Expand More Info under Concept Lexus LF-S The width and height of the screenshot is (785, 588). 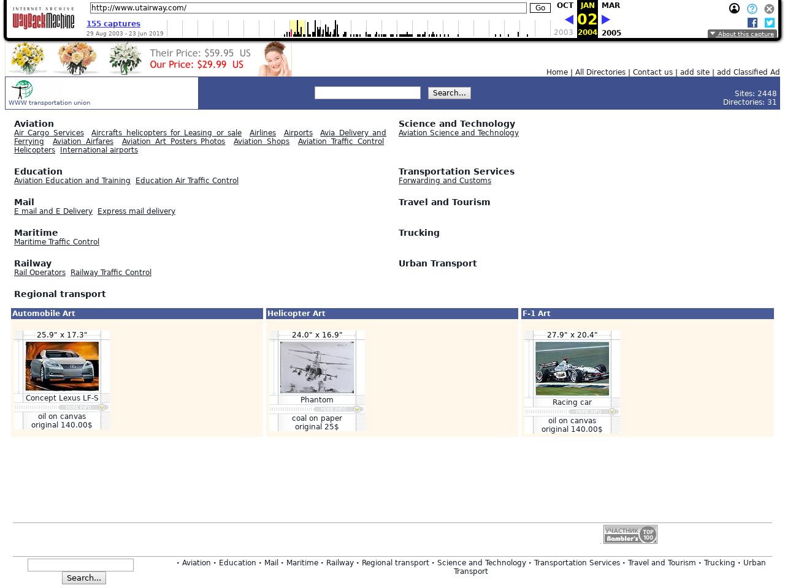click(83, 407)
